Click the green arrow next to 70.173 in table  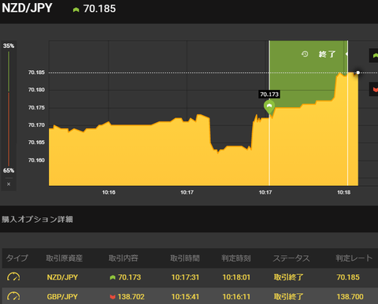[x=113, y=277]
